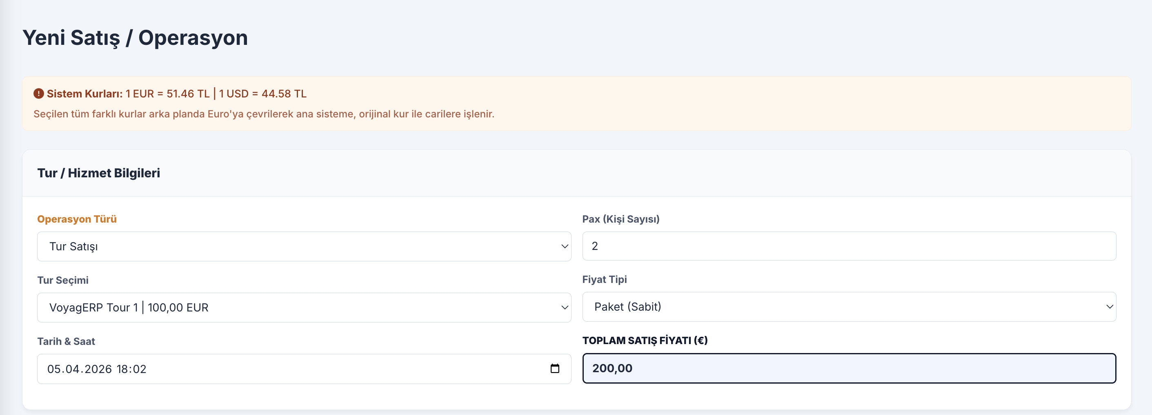Click the Fiyat Tipi label

pyautogui.click(x=604, y=279)
